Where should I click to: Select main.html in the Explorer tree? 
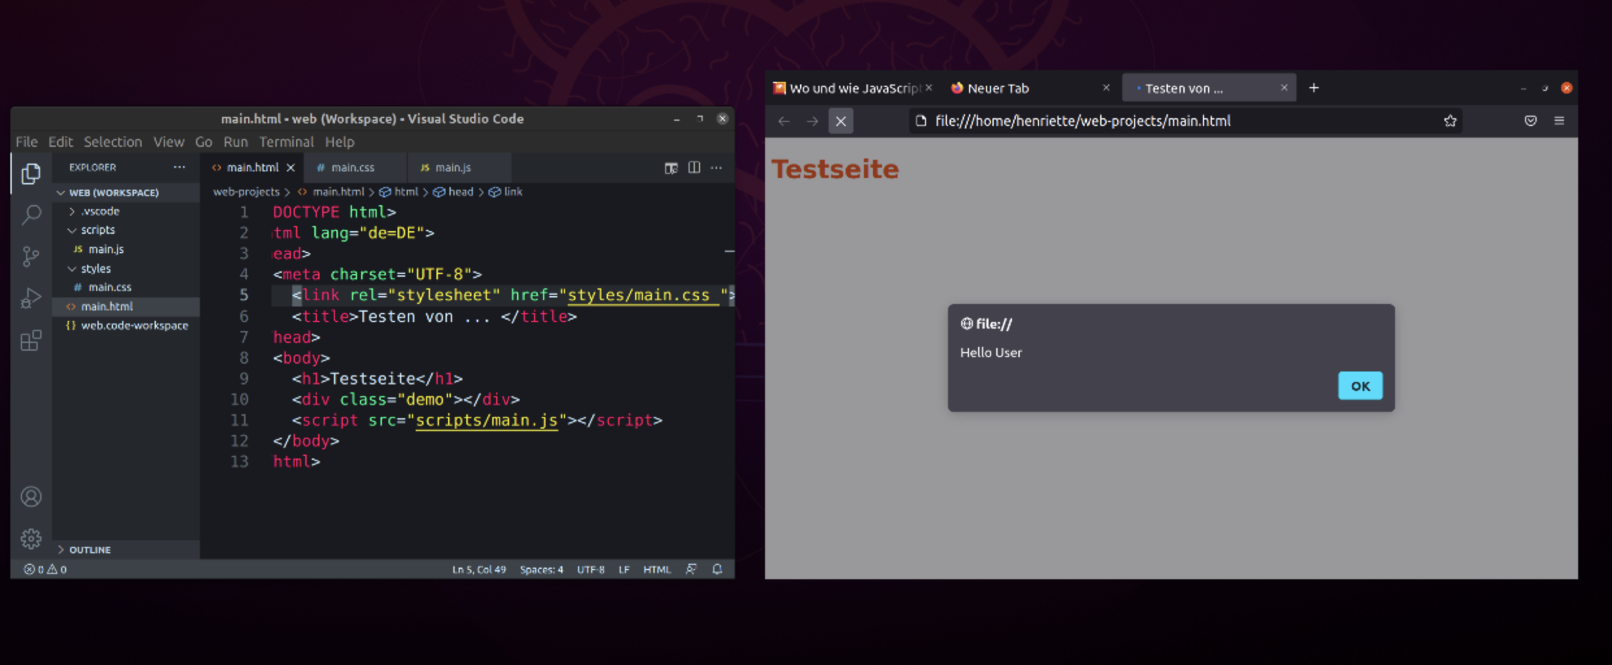[125, 307]
